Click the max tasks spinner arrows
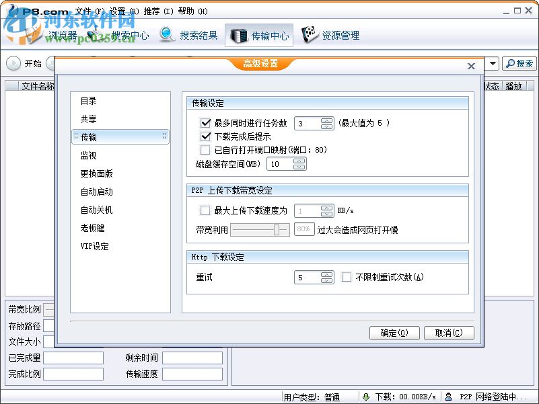Screen dimensions: 539x404 327,123
